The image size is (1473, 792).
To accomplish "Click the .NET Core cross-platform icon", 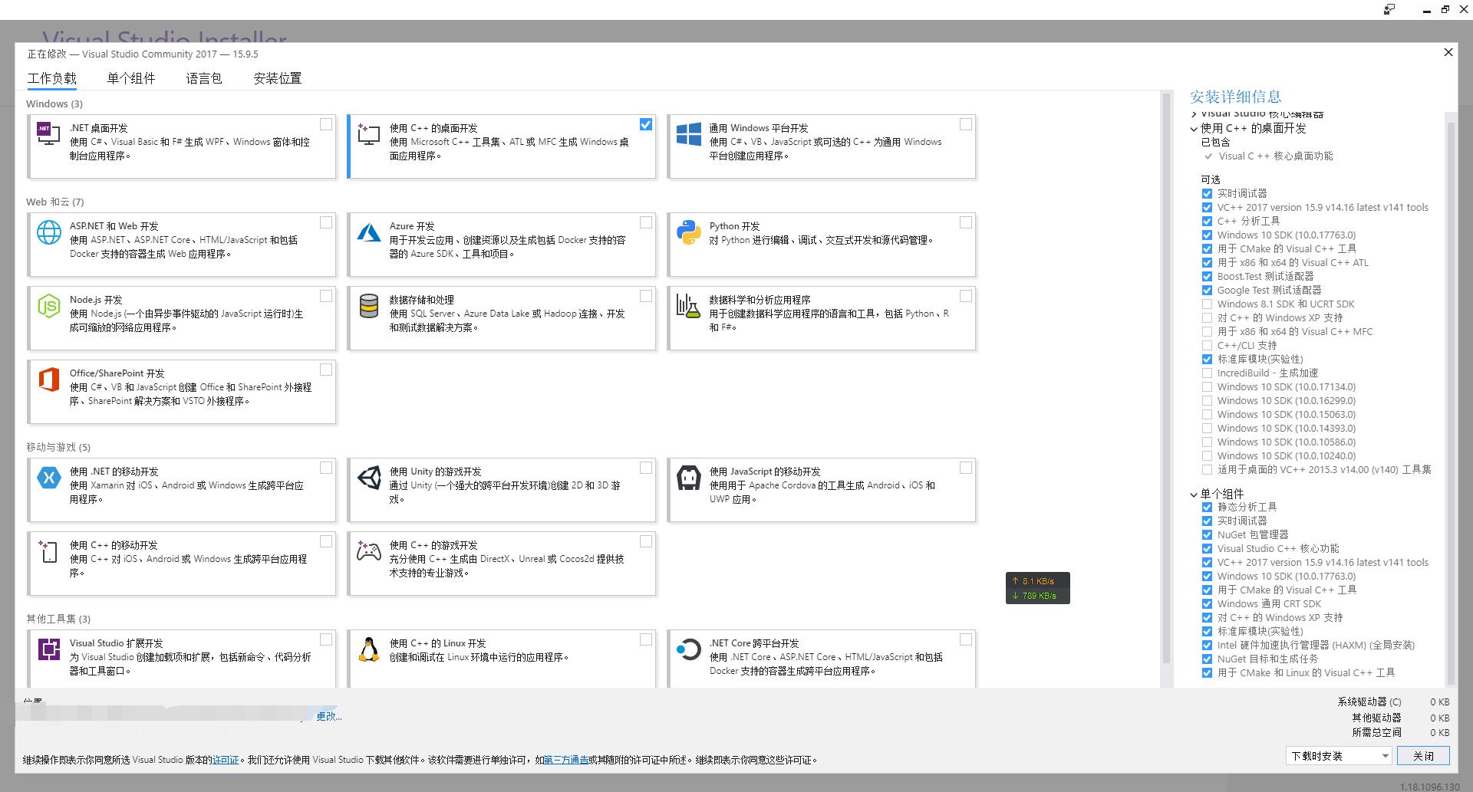I will coord(688,649).
